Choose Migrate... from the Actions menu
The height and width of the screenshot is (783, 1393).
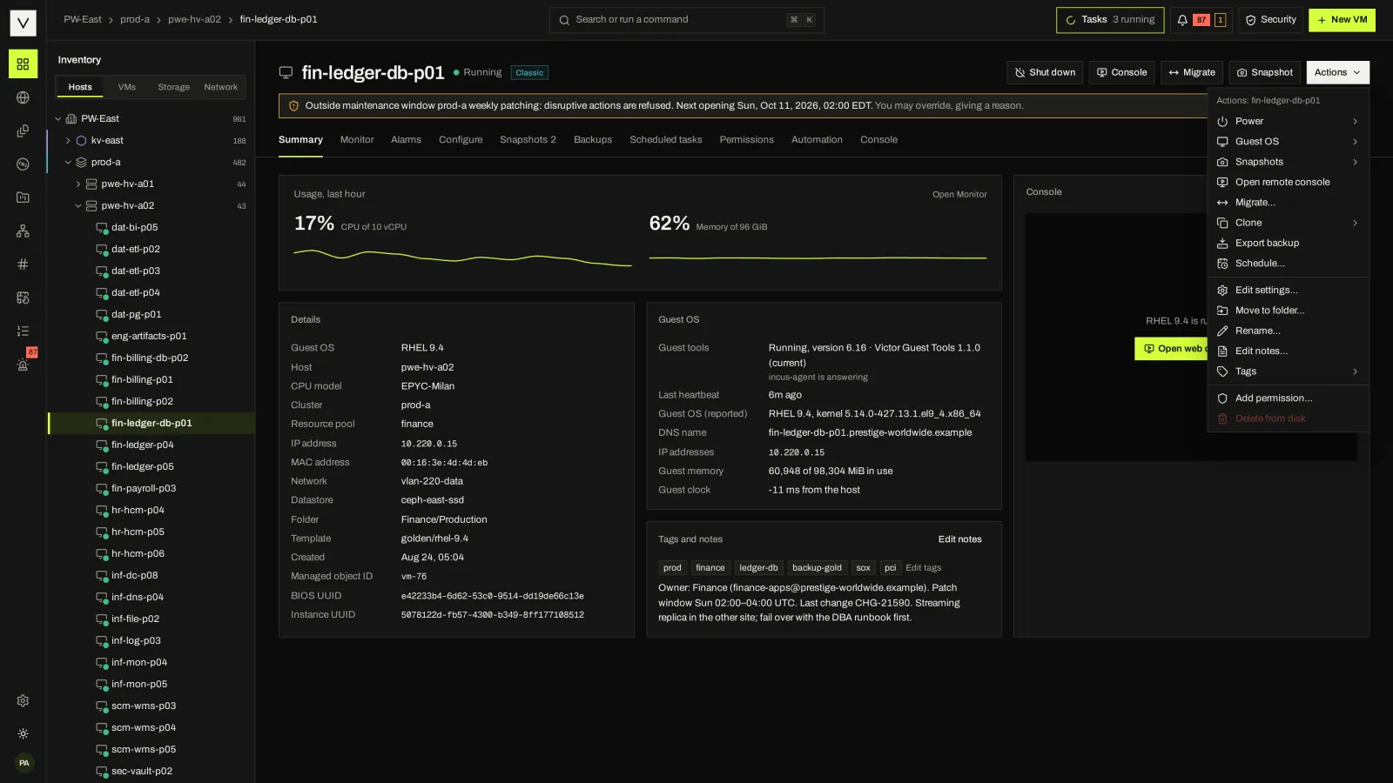1288,203
